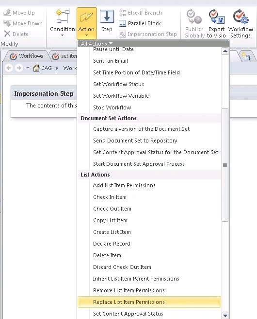Choose Capture a version of the Document Set
Viewport: 257px width, 319px height.
(x=142, y=129)
